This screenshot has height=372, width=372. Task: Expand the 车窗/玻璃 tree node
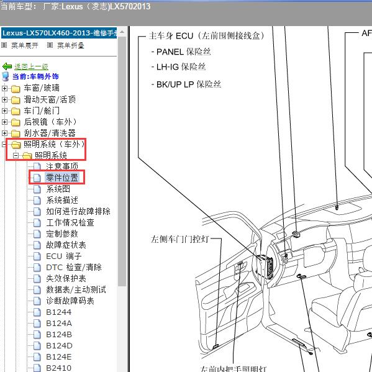point(4,88)
